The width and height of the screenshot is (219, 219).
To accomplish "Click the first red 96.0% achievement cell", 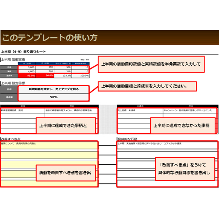I will (x=27, y=76).
